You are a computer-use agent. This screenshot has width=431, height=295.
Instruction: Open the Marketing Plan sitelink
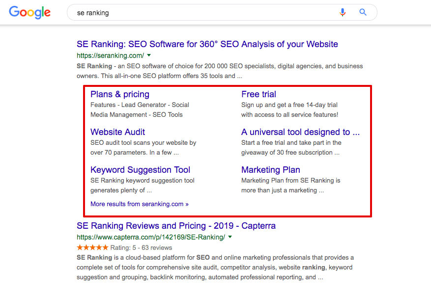click(271, 170)
